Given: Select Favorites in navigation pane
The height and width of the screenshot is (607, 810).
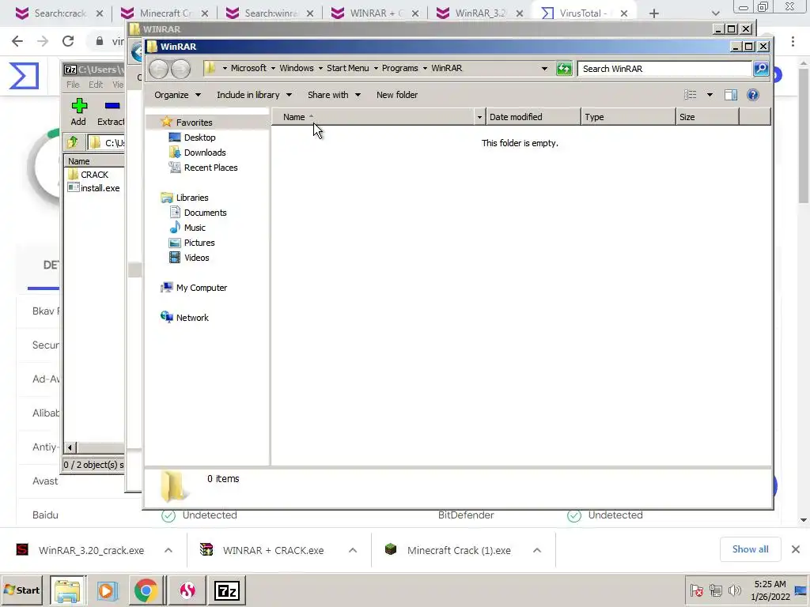Looking at the screenshot, I should click(x=194, y=123).
